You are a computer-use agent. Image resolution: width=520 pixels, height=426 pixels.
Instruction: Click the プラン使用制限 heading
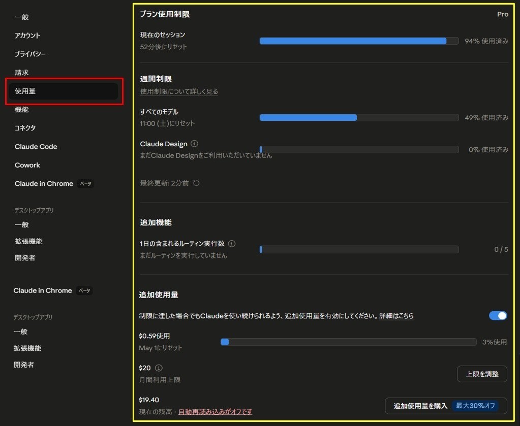pyautogui.click(x=165, y=14)
